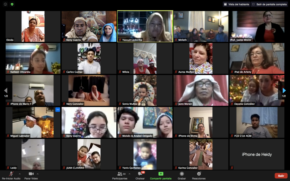
Task: Click more options on Miguel Labrador tile
Action: (x=57, y=110)
